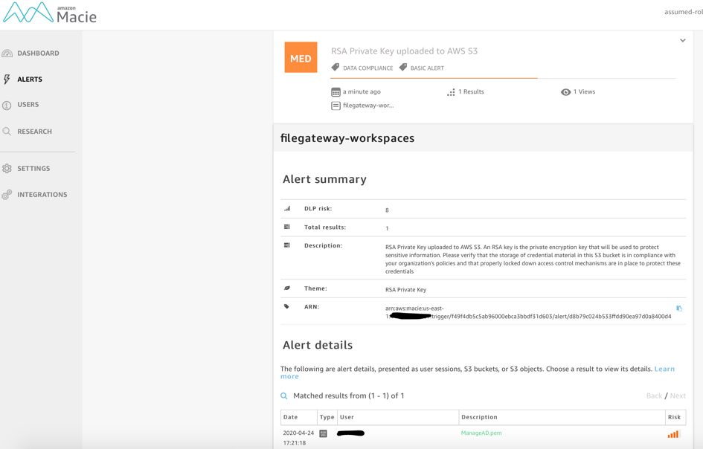
Task: Click the Back pagination link
Action: (x=654, y=395)
